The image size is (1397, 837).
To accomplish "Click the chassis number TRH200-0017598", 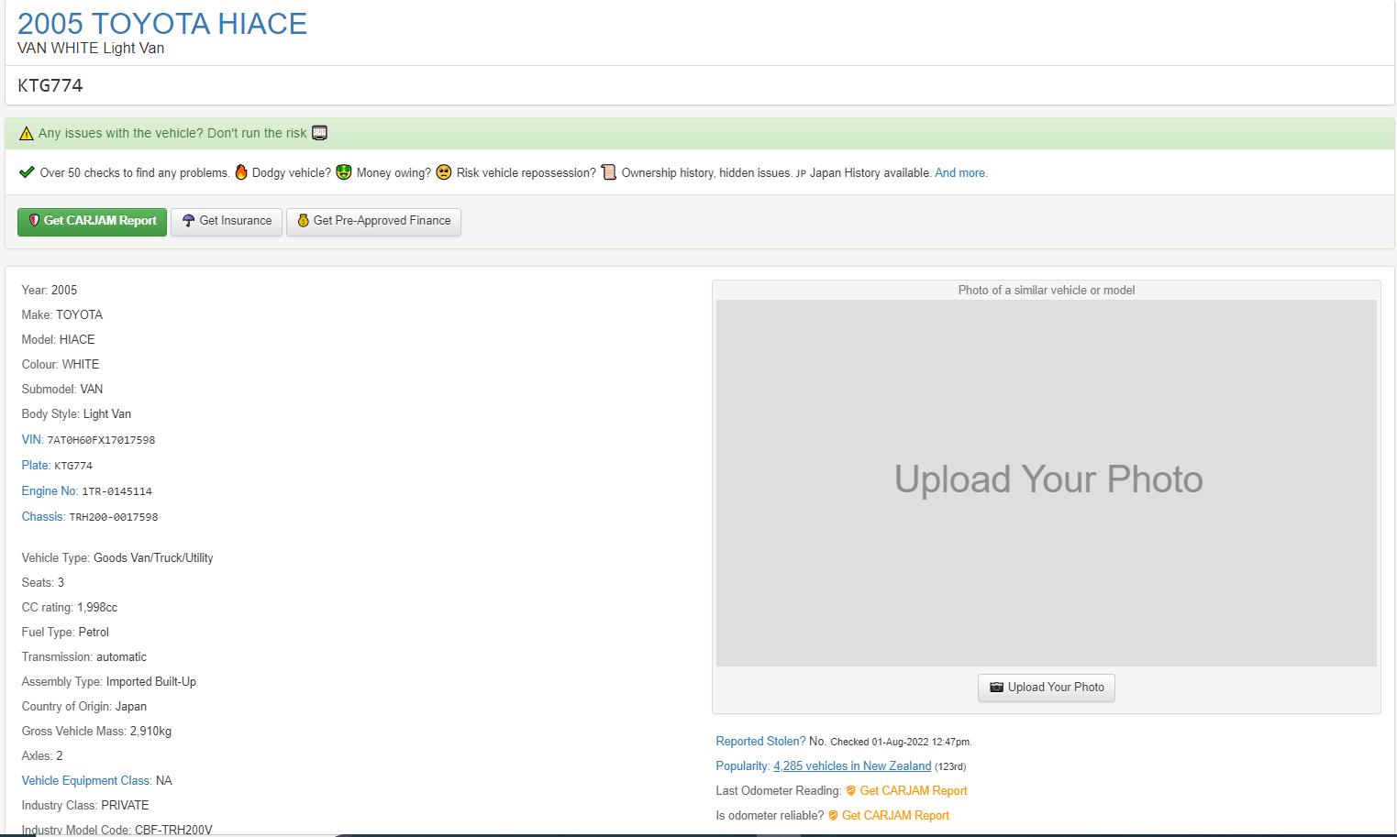I will [114, 518].
